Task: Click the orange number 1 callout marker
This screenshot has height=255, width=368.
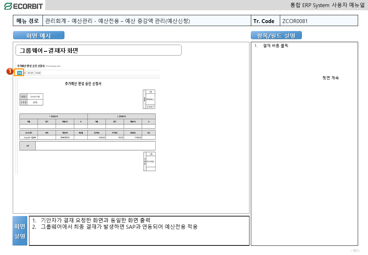Action: (10, 71)
